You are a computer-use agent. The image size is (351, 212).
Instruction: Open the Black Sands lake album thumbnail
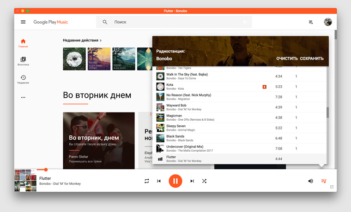click(x=124, y=59)
